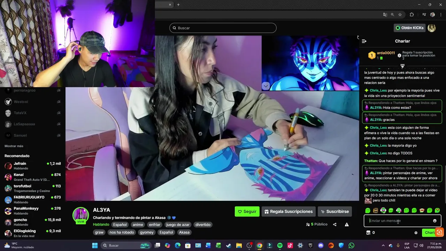446x251 pixels.
Task: Open the Windows Start menu
Action: click(x=95, y=245)
